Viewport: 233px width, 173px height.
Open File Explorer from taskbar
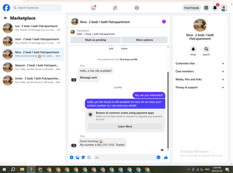22,169
